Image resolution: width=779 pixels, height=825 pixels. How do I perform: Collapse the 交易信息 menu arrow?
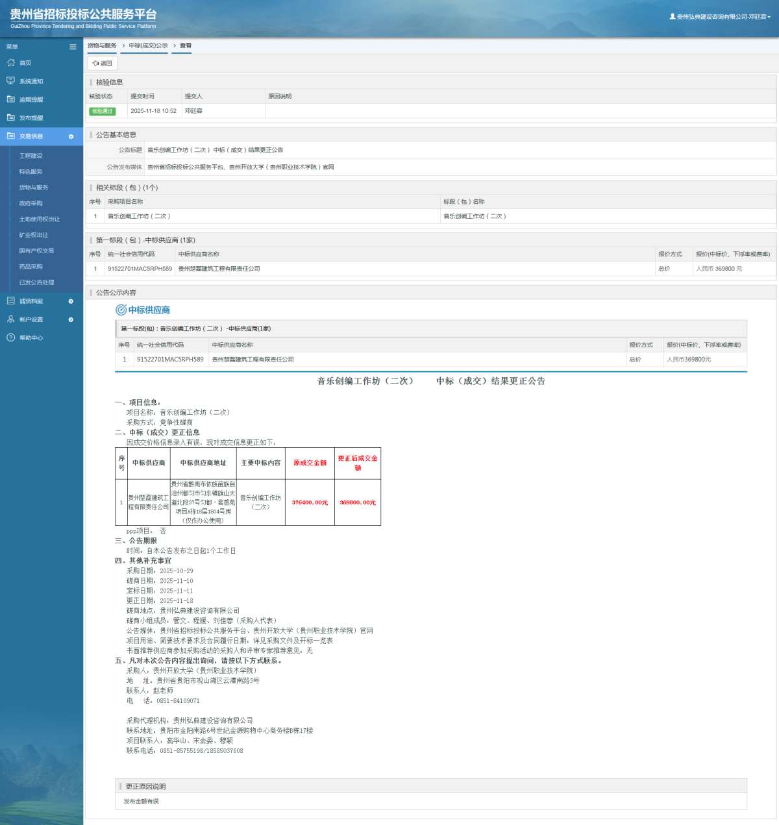(x=71, y=136)
